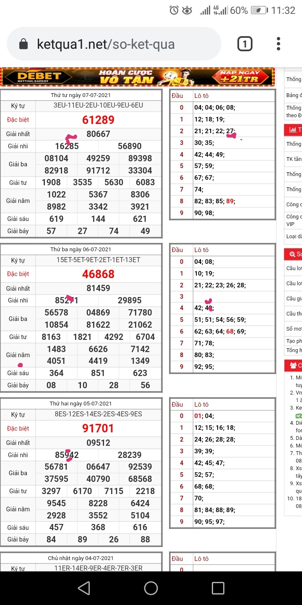Tap lô tô row '42; 44; 49;'

pyautogui.click(x=209, y=154)
